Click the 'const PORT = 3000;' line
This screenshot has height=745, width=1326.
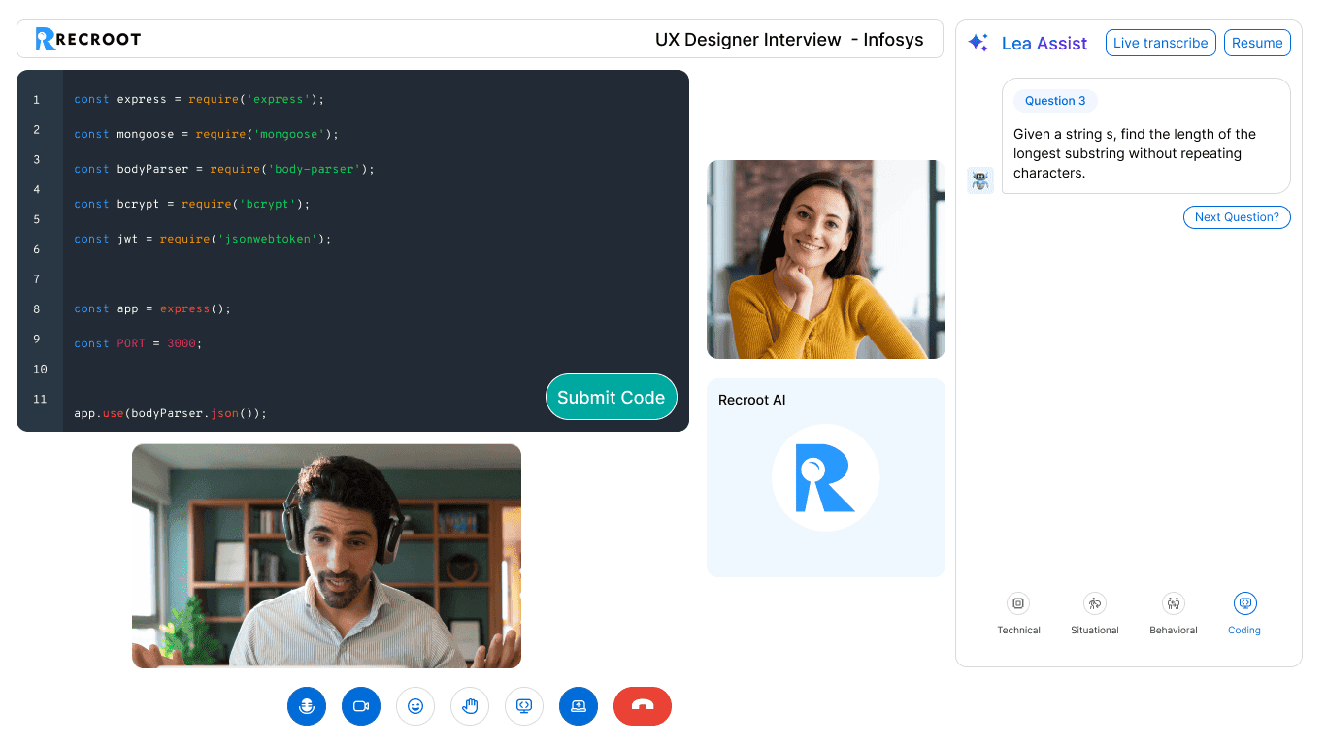138,343
